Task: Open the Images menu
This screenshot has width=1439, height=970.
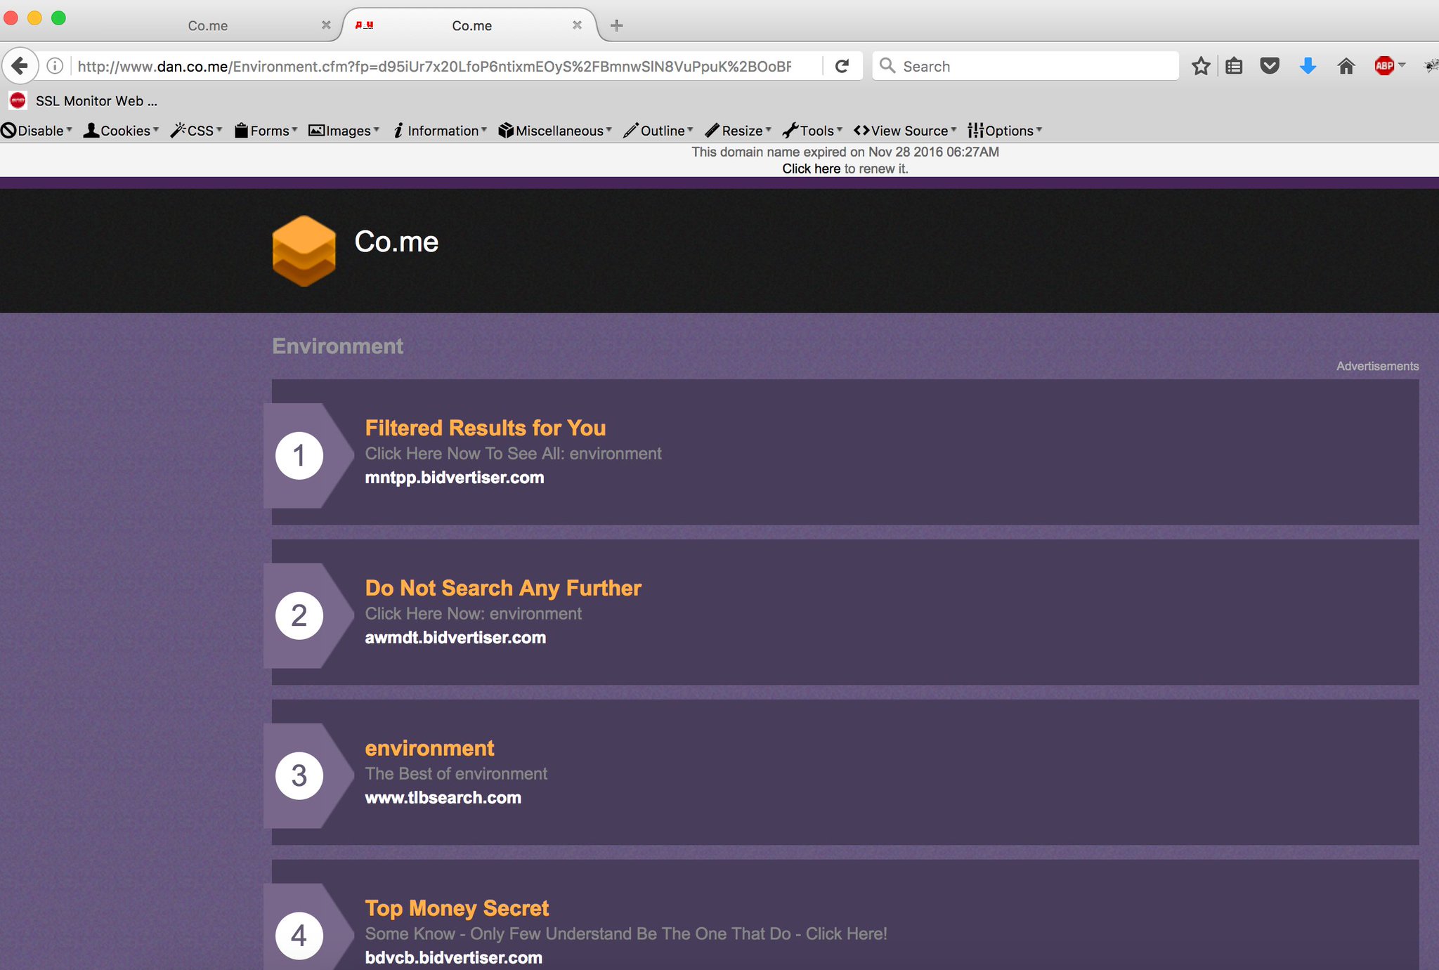Action: [x=344, y=131]
